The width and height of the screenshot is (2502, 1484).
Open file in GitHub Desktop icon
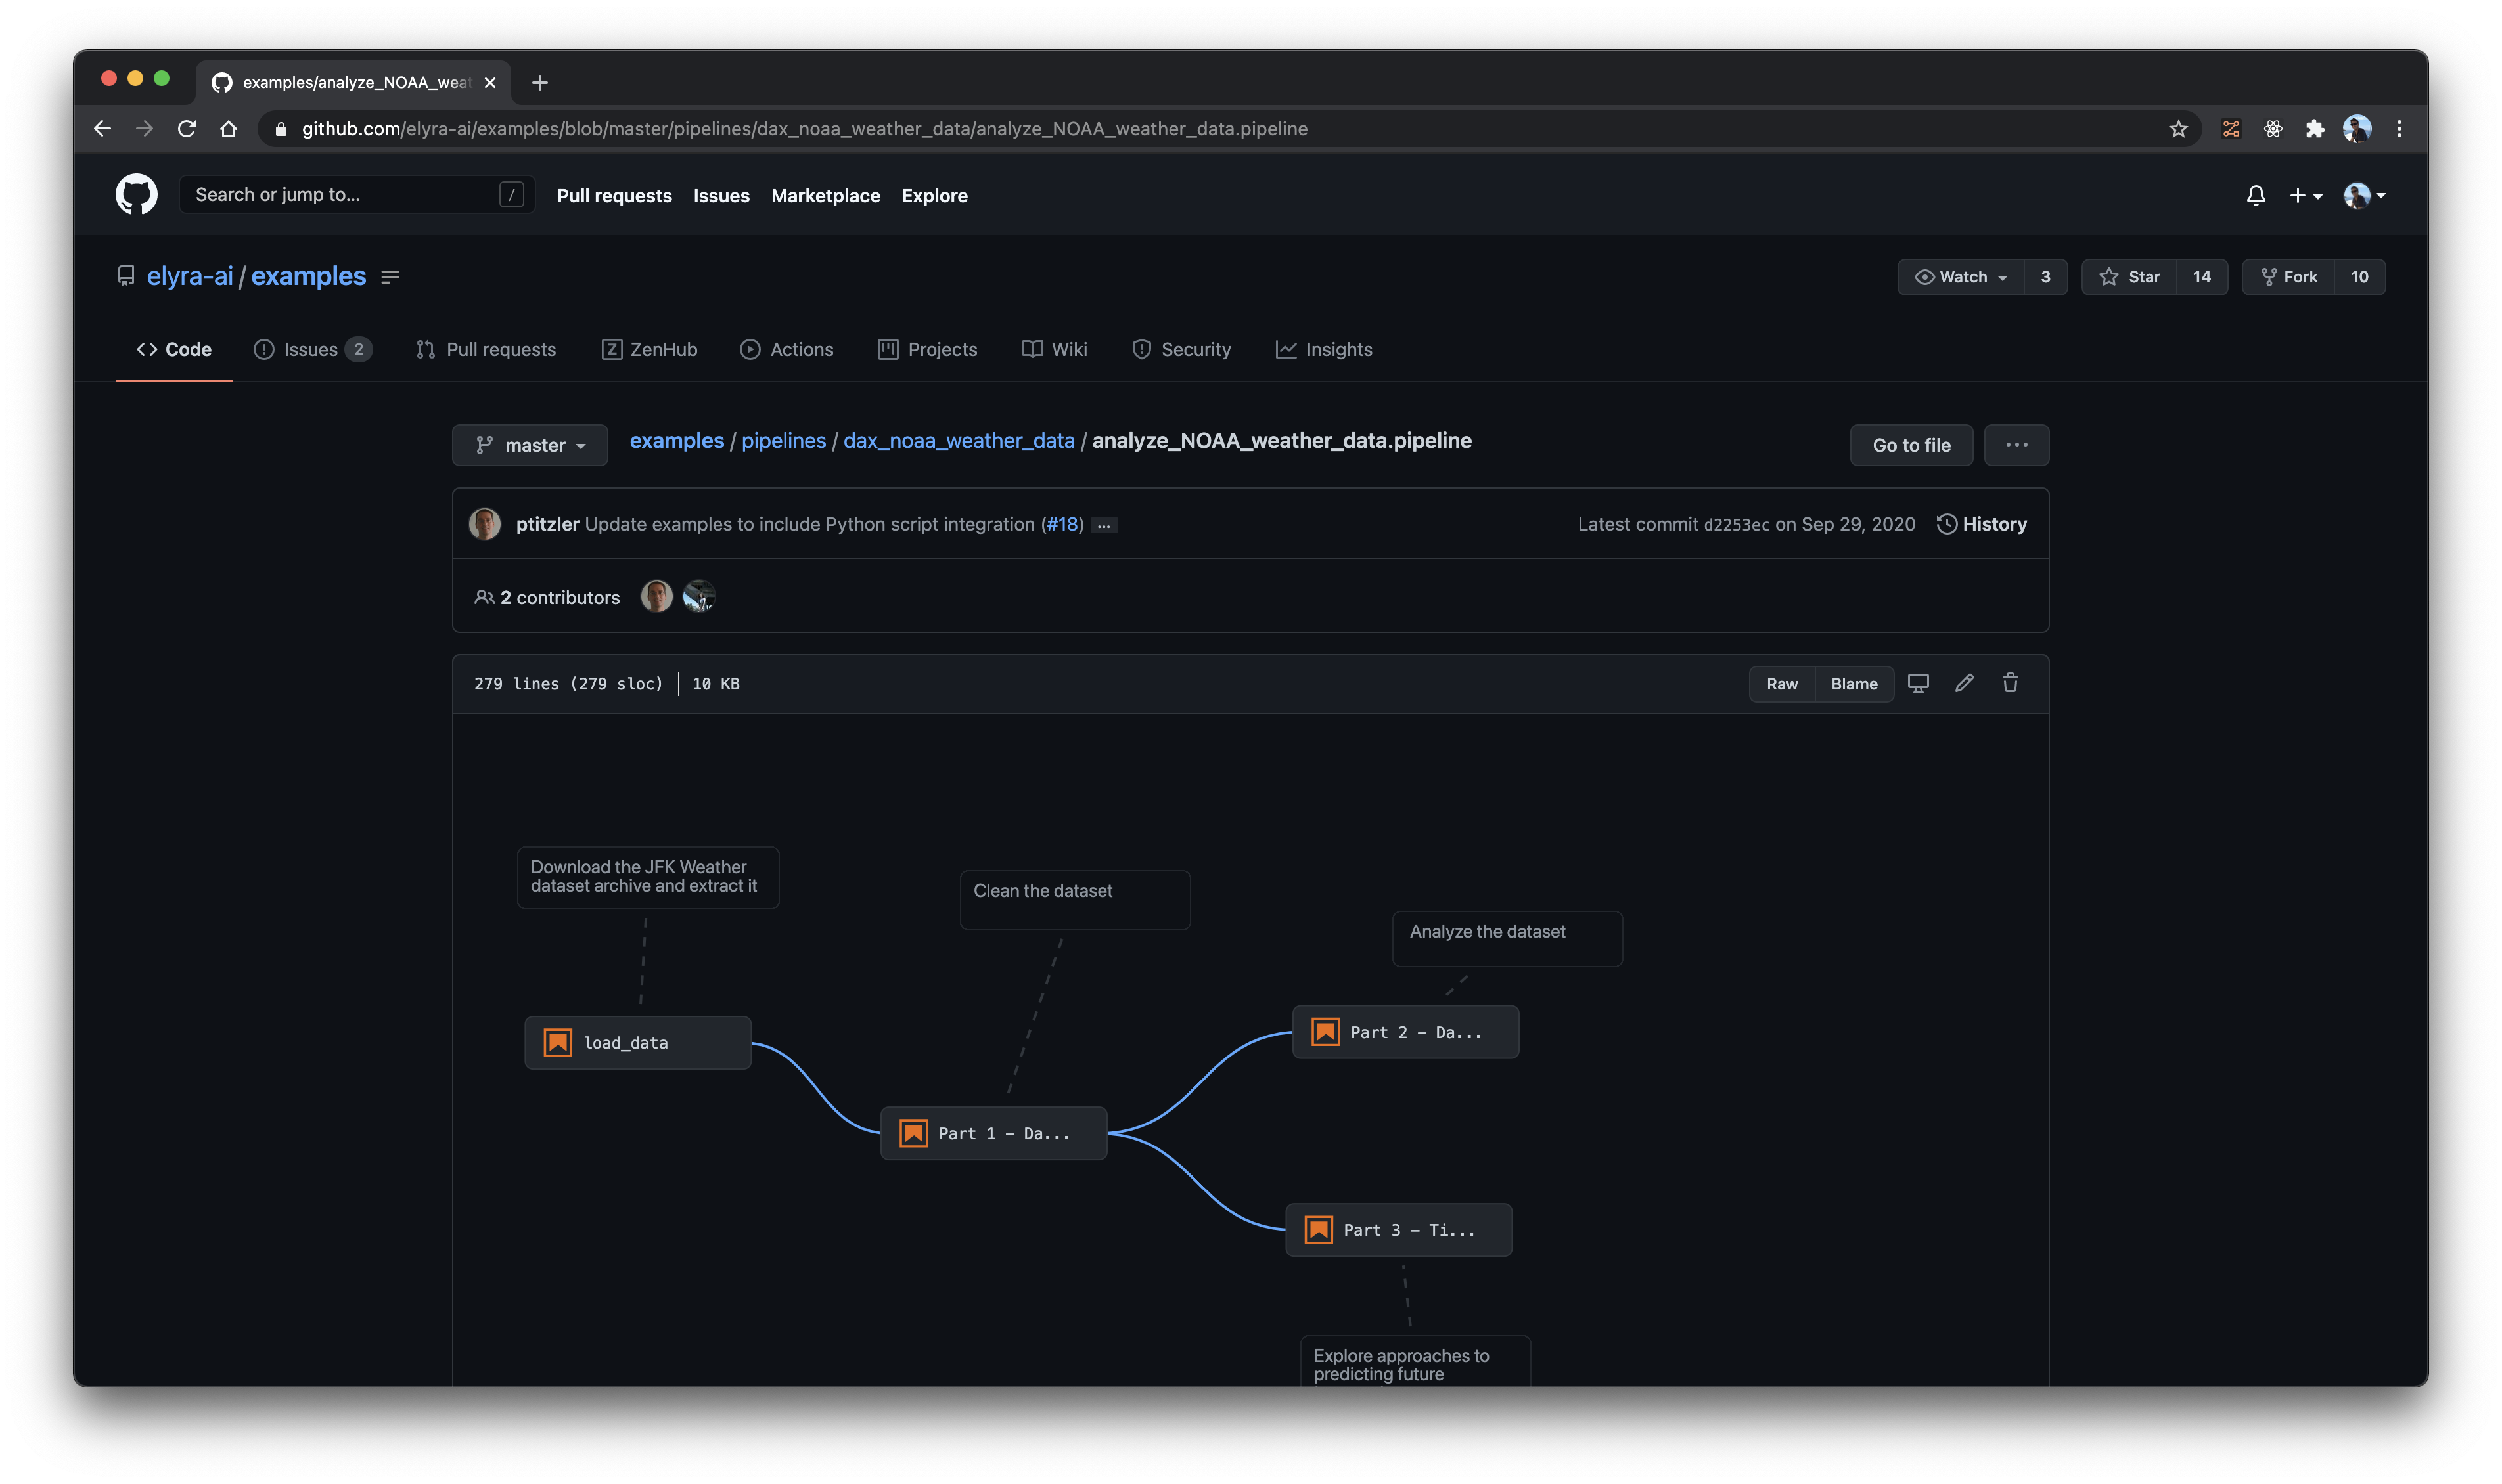pyautogui.click(x=1918, y=683)
